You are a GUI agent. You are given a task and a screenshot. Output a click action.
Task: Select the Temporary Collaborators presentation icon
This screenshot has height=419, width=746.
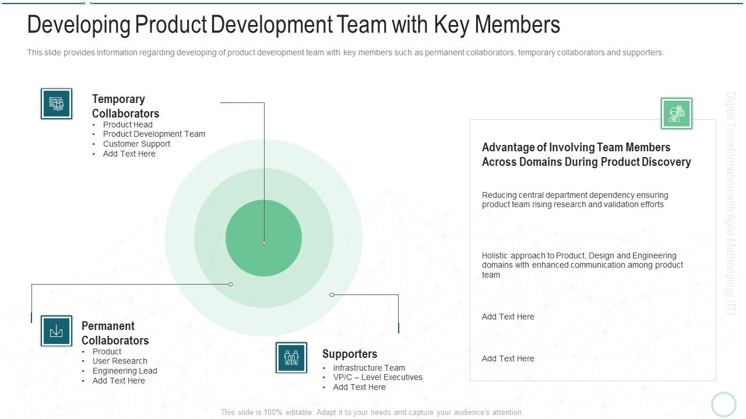[x=56, y=103]
